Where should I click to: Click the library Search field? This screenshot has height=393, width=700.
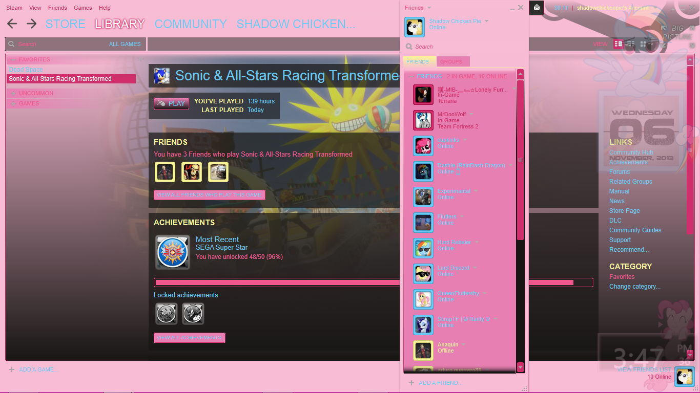coord(56,44)
